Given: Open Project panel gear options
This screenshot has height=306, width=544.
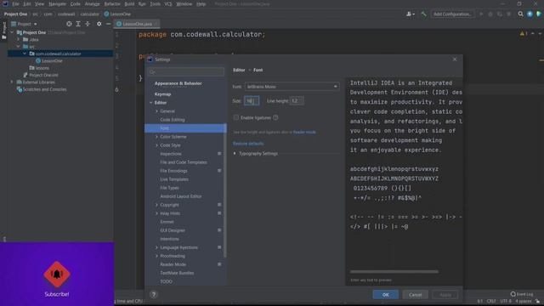Looking at the screenshot, I should pos(99,24).
